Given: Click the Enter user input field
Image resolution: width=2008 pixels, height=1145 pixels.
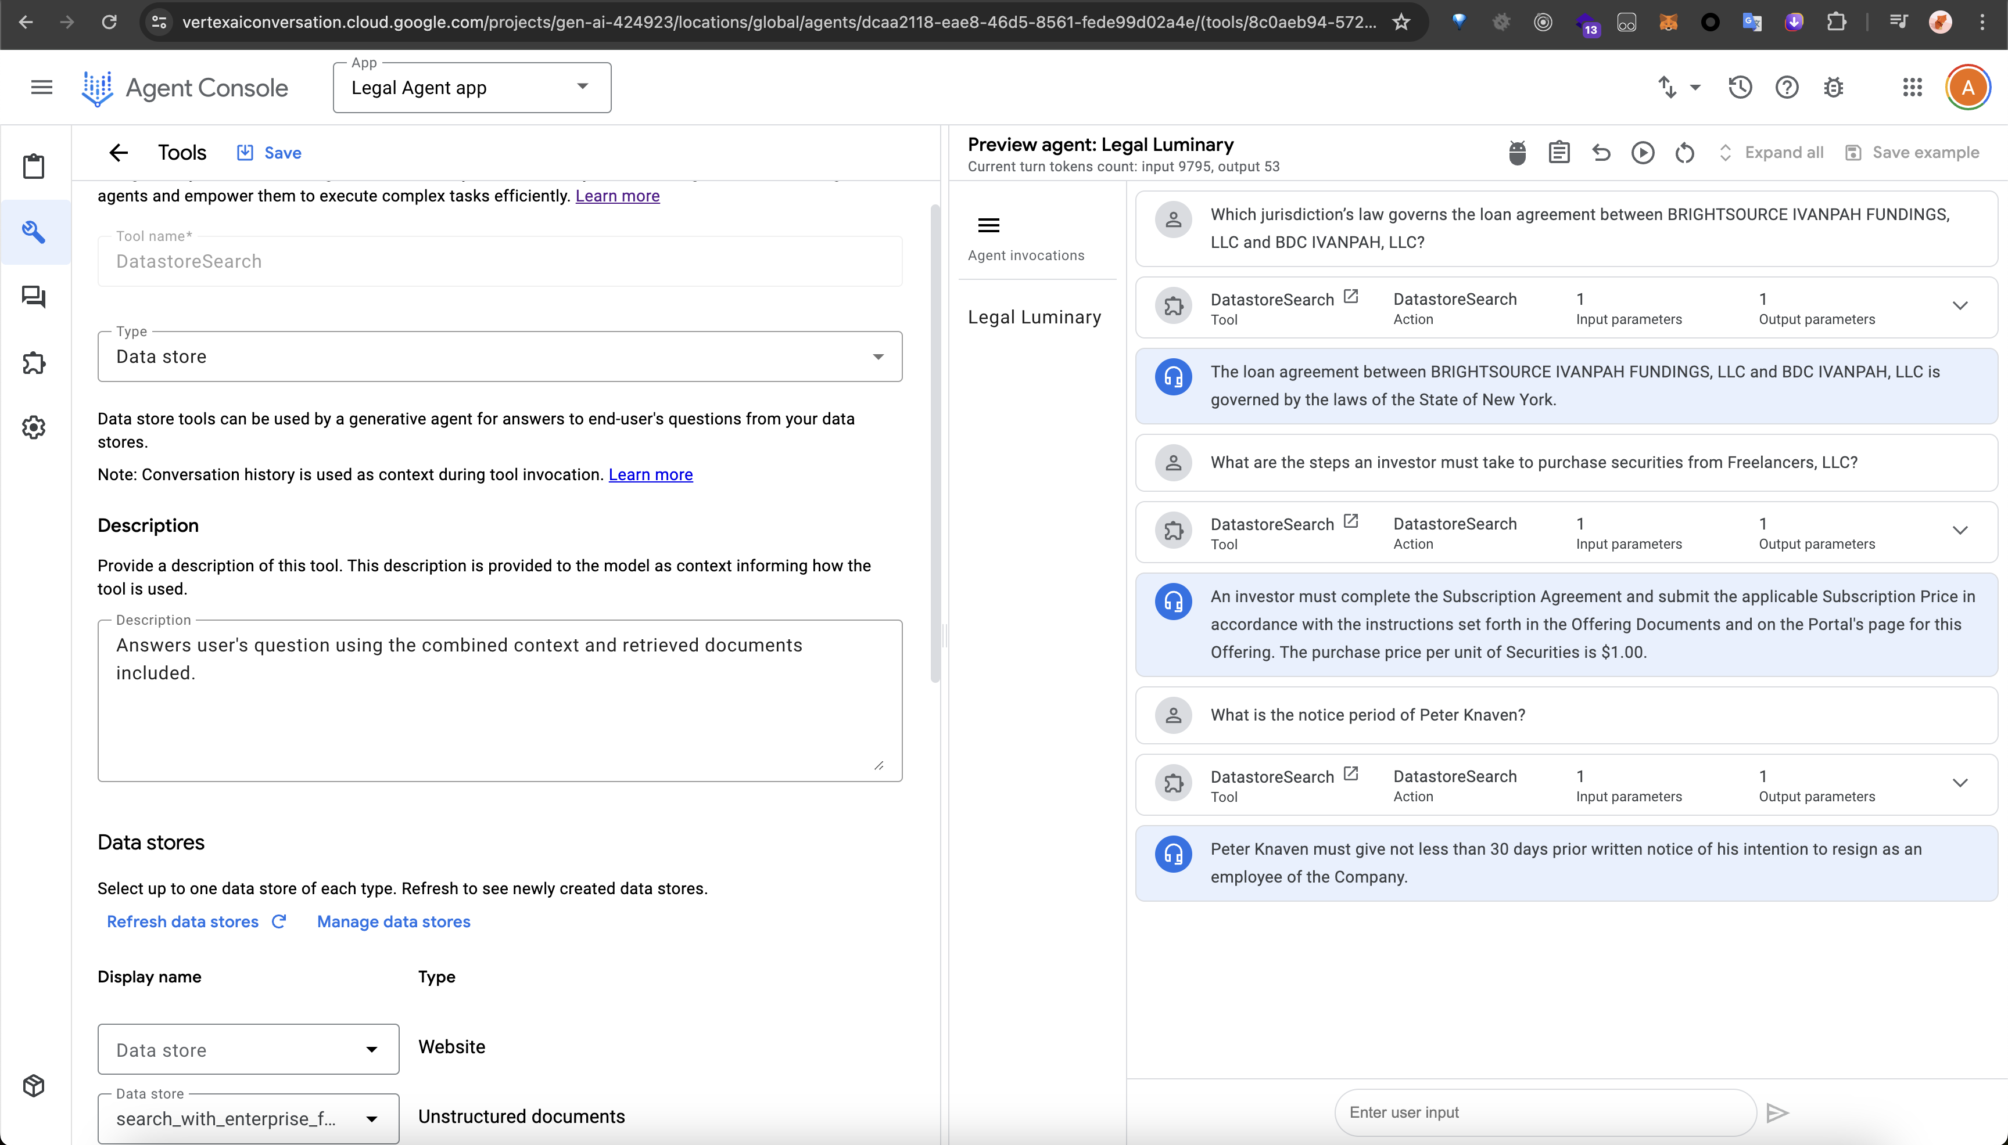Looking at the screenshot, I should [1546, 1112].
